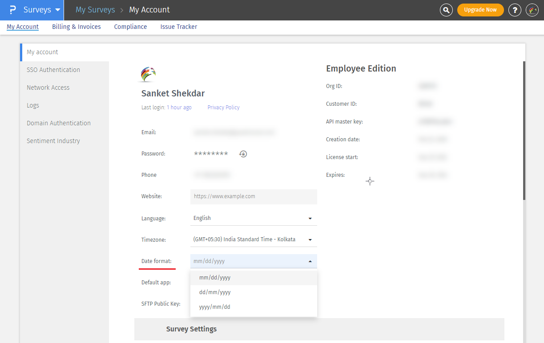The image size is (544, 343).
Task: Open the Language dropdown
Action: (253, 218)
